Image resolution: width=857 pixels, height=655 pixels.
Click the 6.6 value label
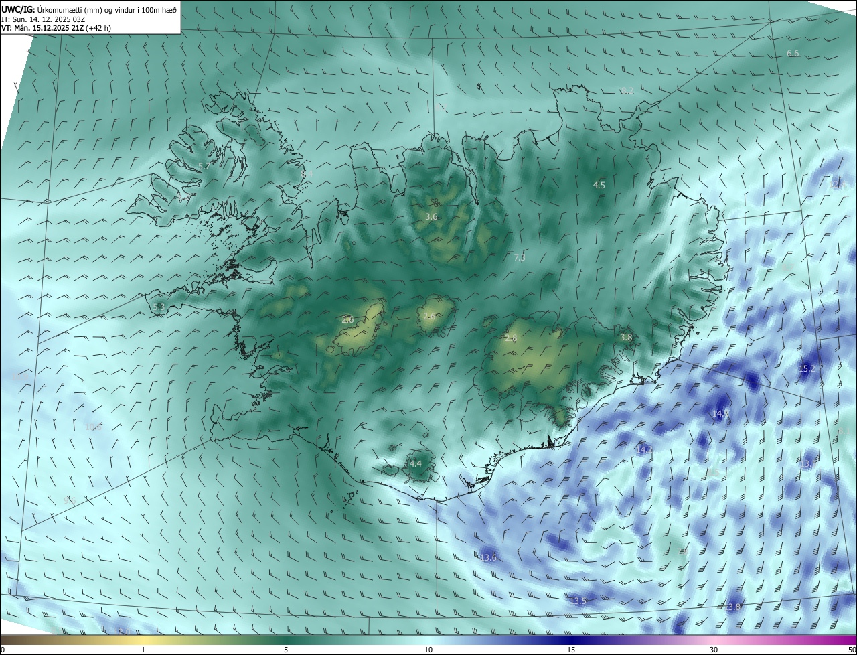793,53
